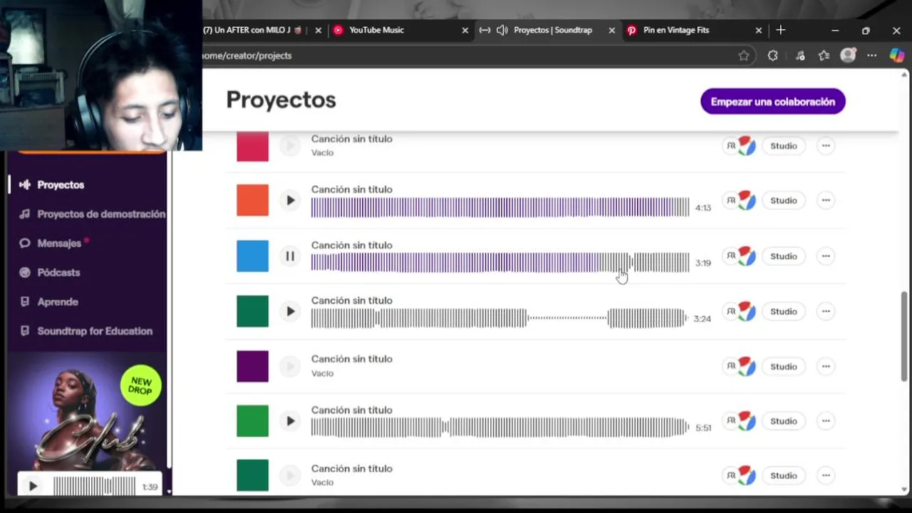The width and height of the screenshot is (912, 513).
Task: Seek within the 3:19 song waveform
Action: pos(499,262)
